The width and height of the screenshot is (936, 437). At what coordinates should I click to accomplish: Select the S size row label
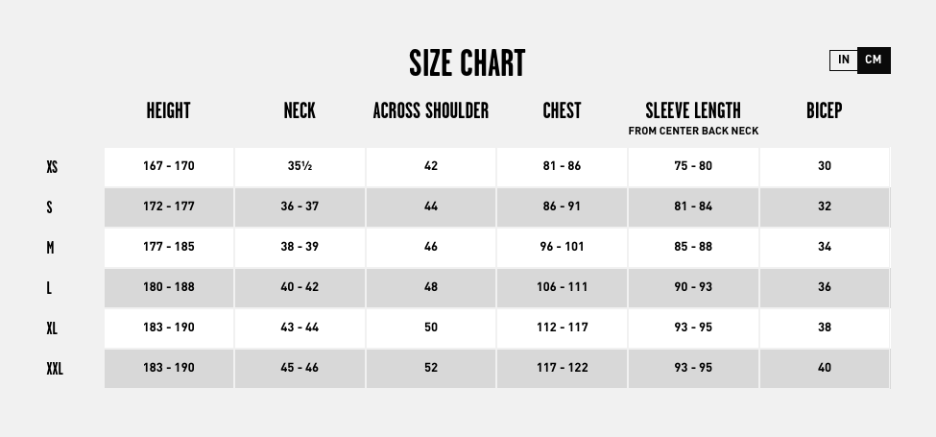[x=50, y=206]
